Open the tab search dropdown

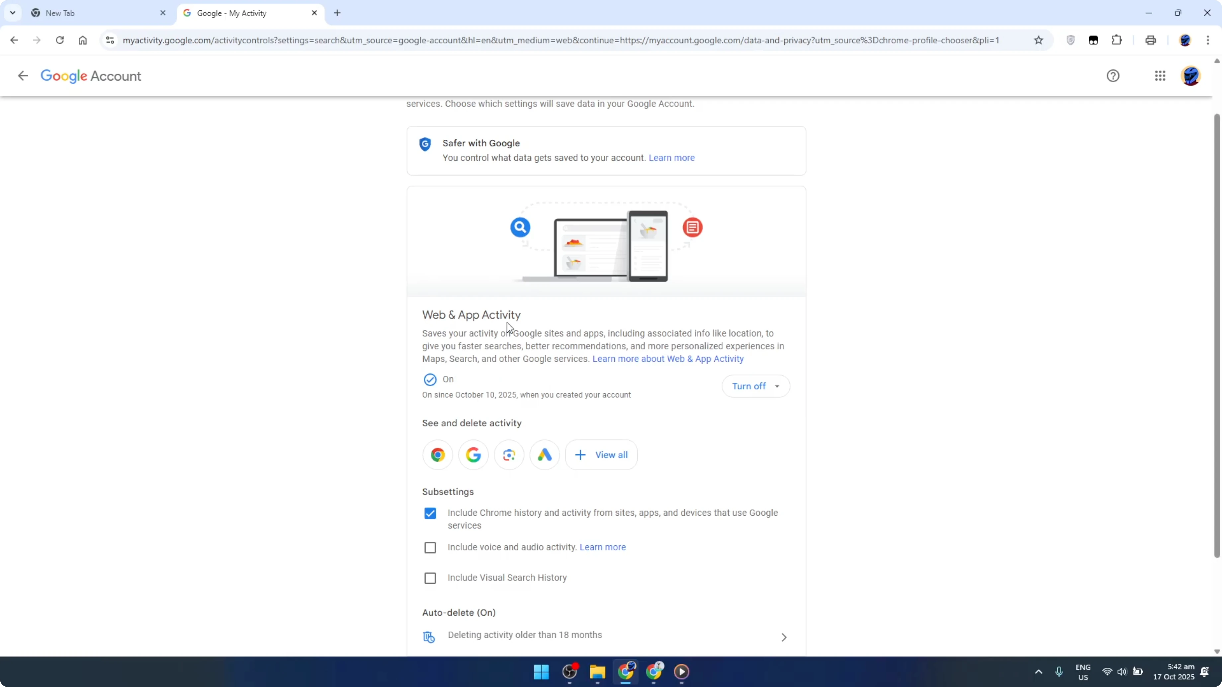tap(13, 13)
